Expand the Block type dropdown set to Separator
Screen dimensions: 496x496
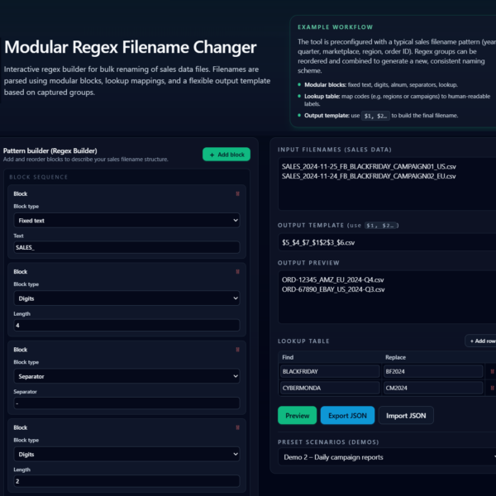[x=127, y=376]
